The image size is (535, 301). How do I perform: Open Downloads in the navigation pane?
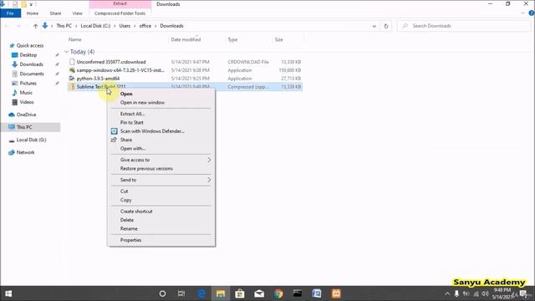31,64
